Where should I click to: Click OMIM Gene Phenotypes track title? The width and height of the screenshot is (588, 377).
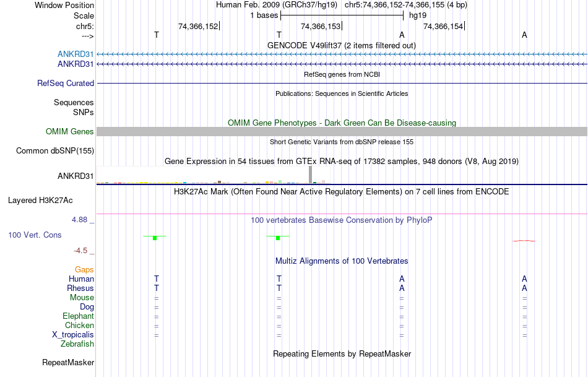click(x=342, y=123)
